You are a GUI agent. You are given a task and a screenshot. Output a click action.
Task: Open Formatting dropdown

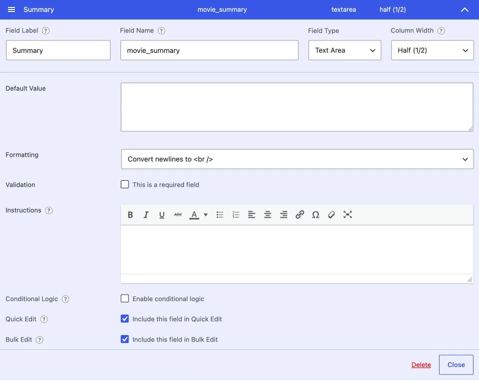pos(297,159)
